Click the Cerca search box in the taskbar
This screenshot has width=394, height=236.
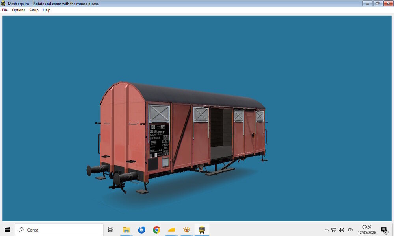(x=59, y=230)
